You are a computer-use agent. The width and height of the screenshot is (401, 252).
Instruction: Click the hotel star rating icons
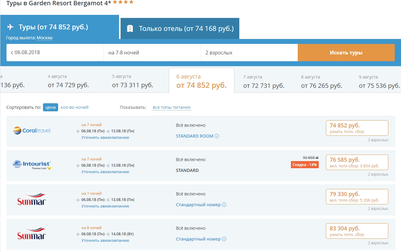(x=123, y=2)
